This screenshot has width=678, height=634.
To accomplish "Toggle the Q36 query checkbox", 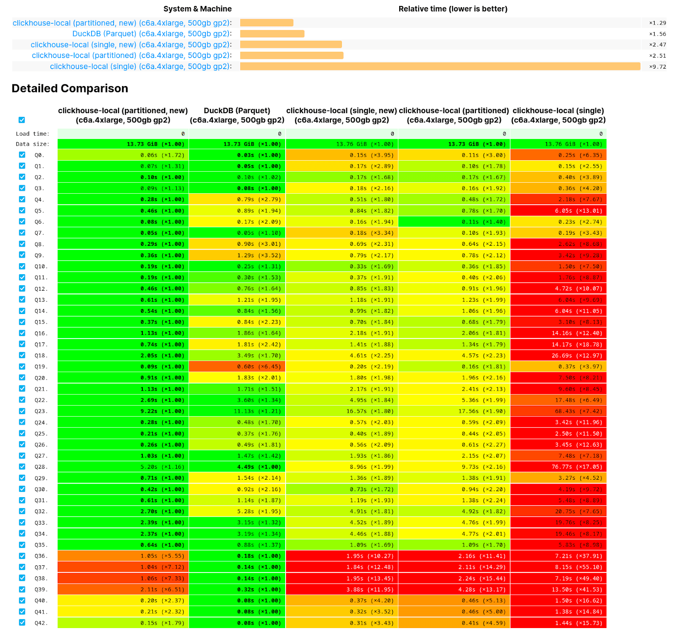I will 22,556.
